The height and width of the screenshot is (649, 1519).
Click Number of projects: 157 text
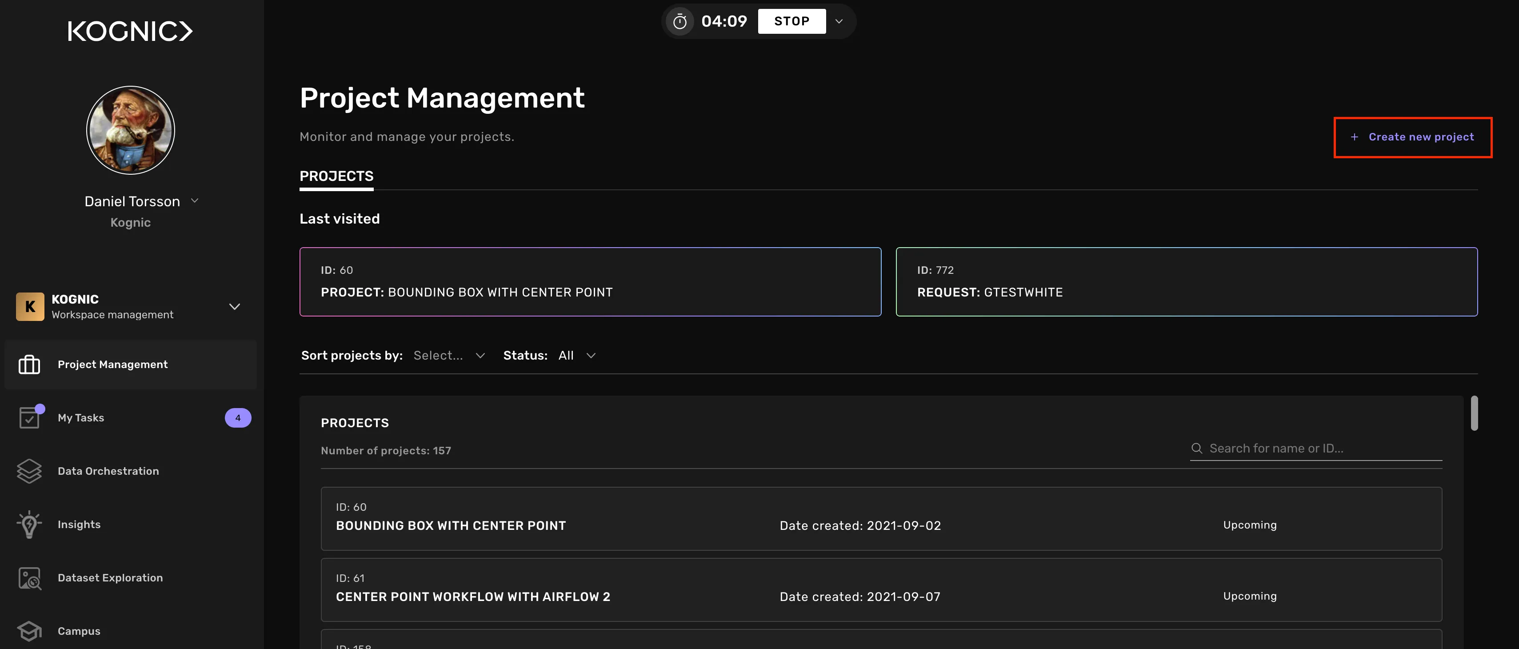[x=386, y=451]
